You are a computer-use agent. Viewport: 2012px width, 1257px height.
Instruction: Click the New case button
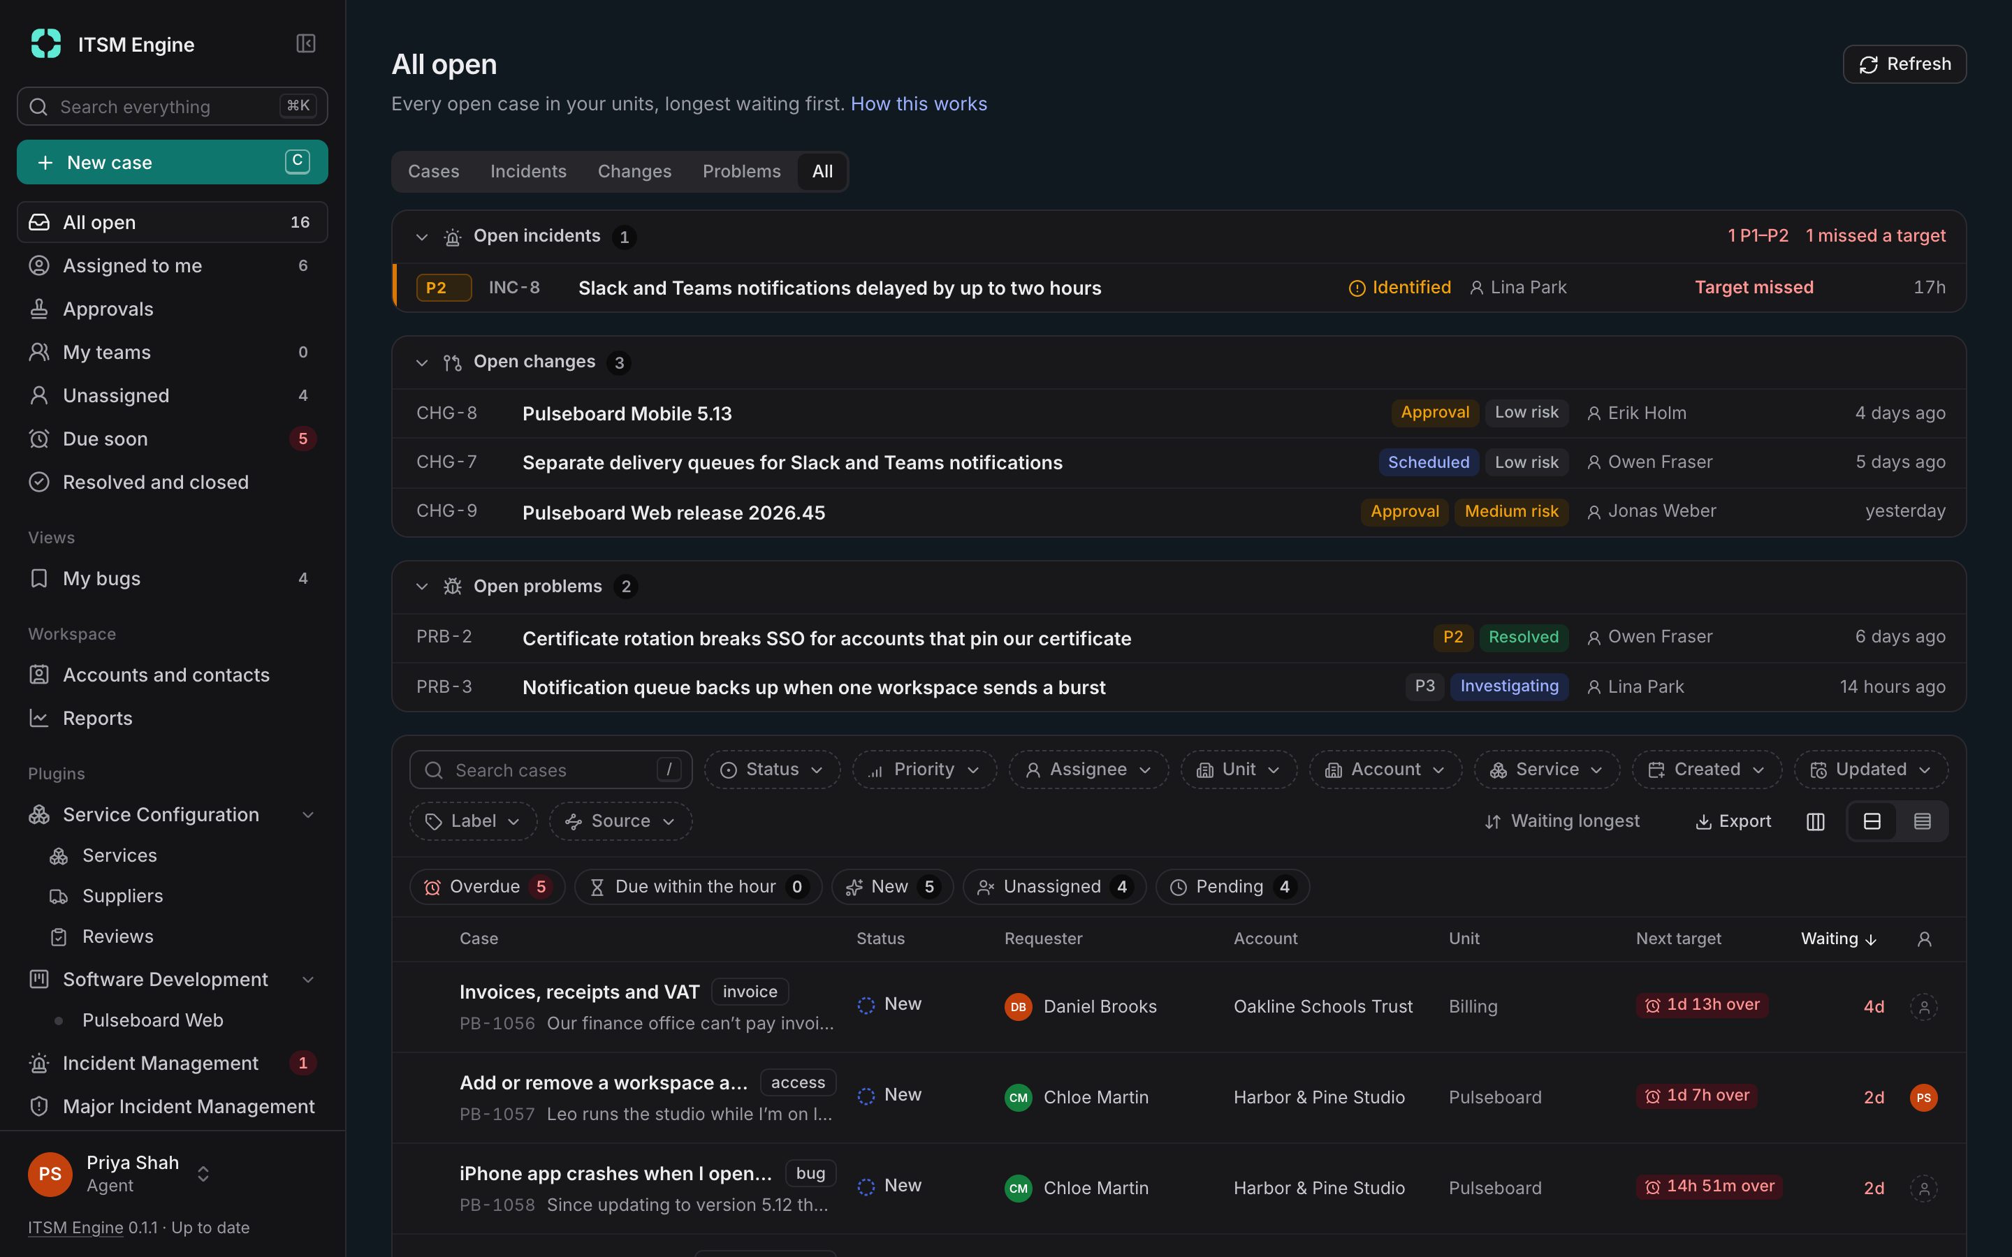tap(172, 162)
